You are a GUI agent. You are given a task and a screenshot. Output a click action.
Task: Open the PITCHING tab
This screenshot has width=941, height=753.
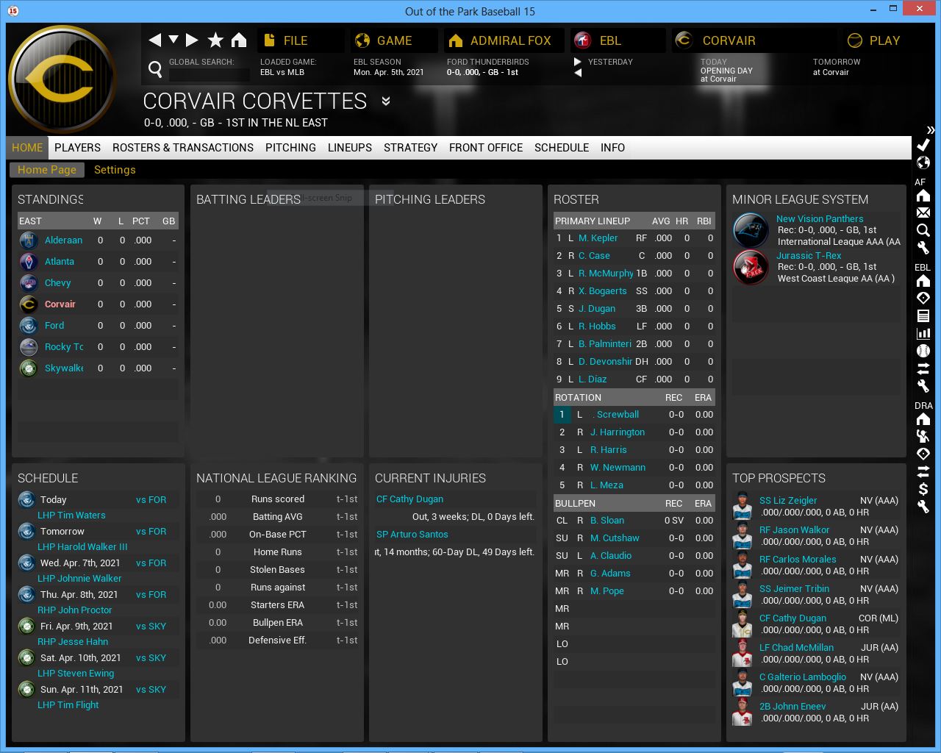tap(290, 148)
